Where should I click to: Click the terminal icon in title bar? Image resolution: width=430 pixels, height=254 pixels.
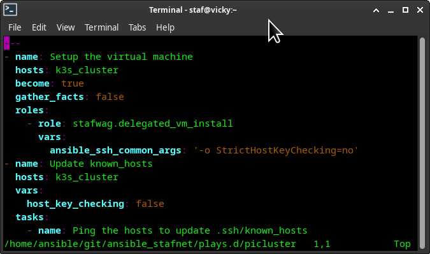(x=10, y=10)
